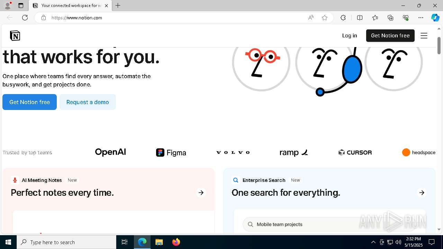The width and height of the screenshot is (443, 249).
Task: Open Collections icon in toolbar
Action: pyautogui.click(x=390, y=18)
